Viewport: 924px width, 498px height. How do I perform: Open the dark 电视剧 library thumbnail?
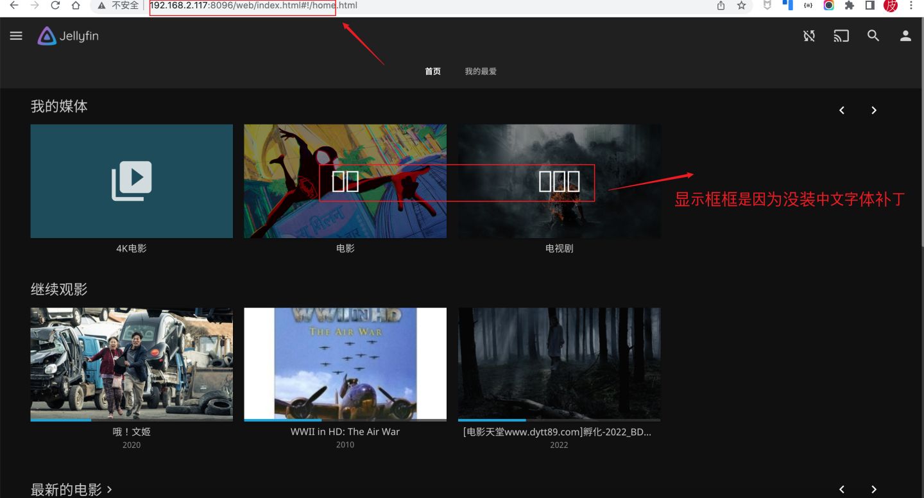point(559,181)
